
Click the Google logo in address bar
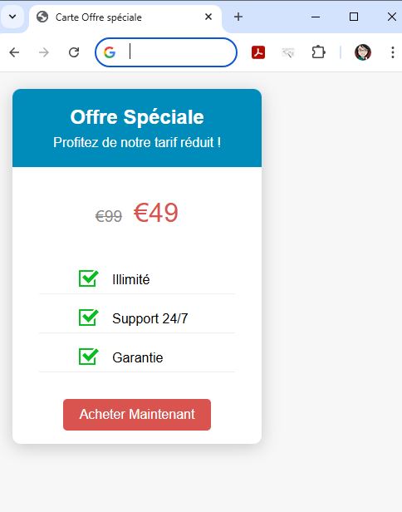point(110,52)
